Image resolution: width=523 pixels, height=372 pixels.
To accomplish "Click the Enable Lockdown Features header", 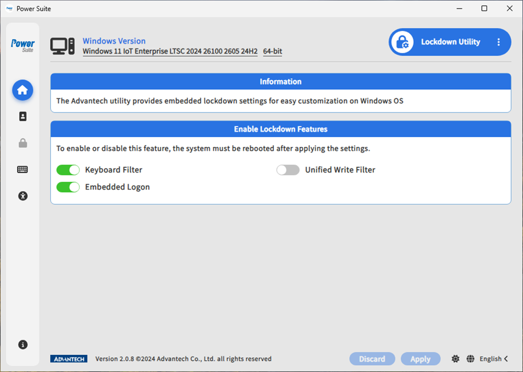I will click(x=280, y=129).
